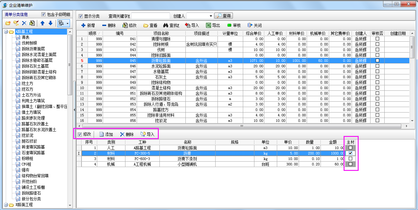The height and width of the screenshot is (210, 418).
Task: Click the binoculars 查找 (Find) icon
Action: (166, 25)
